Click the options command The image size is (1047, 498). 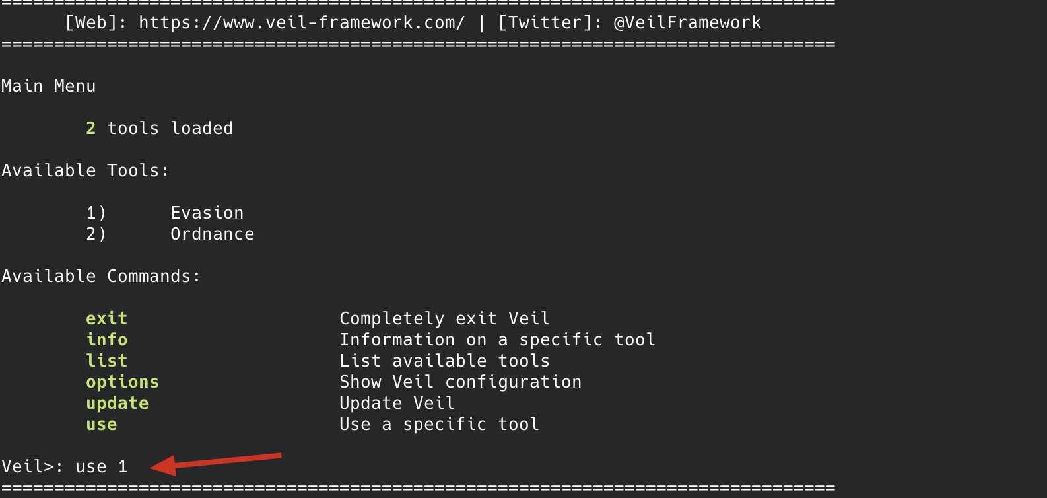click(x=122, y=382)
